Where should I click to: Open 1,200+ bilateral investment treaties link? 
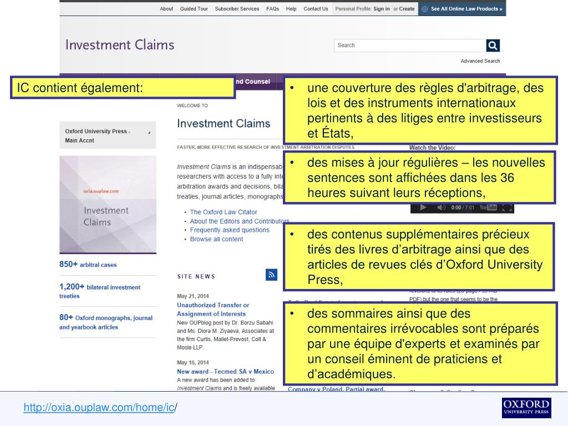(x=100, y=291)
